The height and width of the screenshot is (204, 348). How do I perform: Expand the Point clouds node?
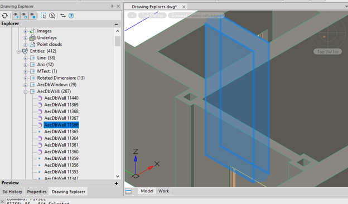click(25, 45)
